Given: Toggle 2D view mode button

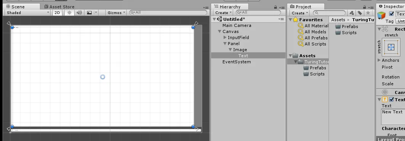Looking at the screenshot, I should (x=57, y=13).
